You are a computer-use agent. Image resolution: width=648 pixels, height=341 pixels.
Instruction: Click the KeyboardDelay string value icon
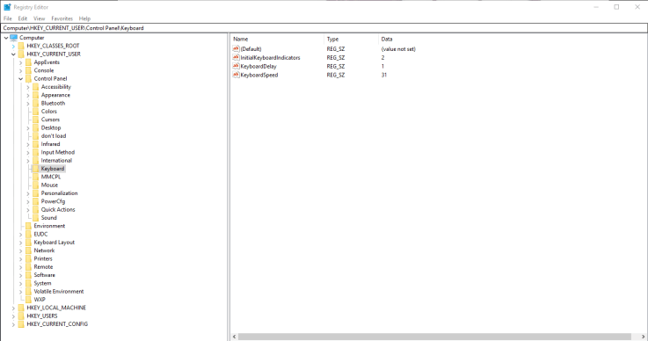point(236,66)
